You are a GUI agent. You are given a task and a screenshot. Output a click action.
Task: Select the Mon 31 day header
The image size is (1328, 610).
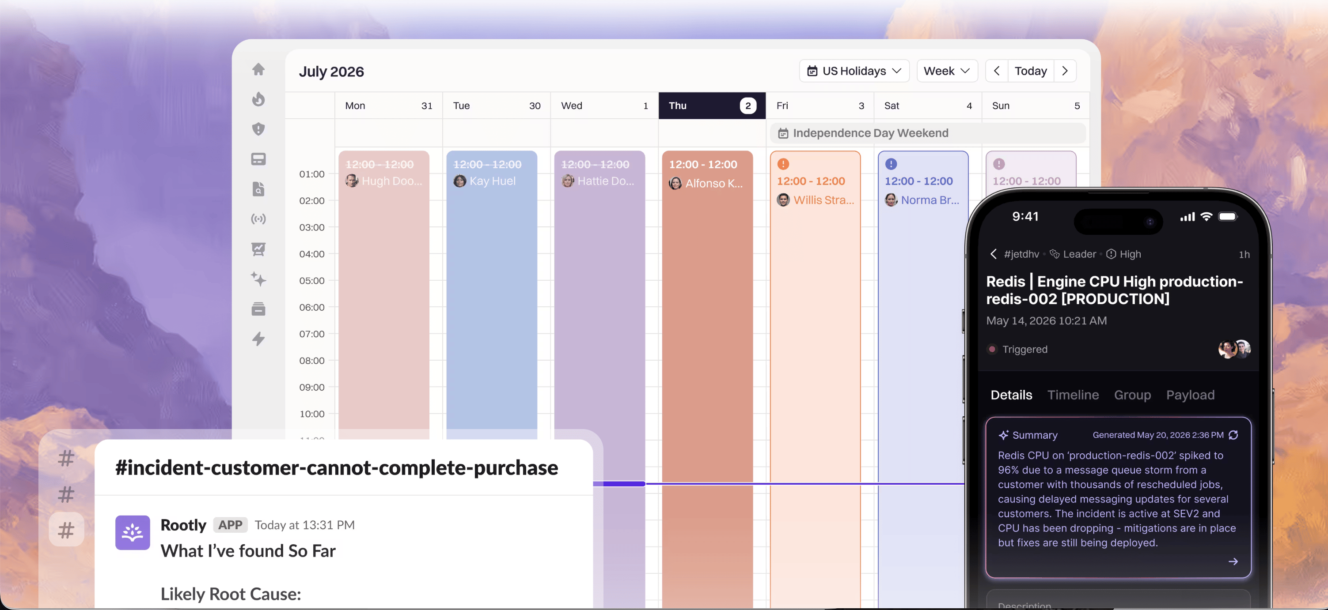[x=389, y=105]
